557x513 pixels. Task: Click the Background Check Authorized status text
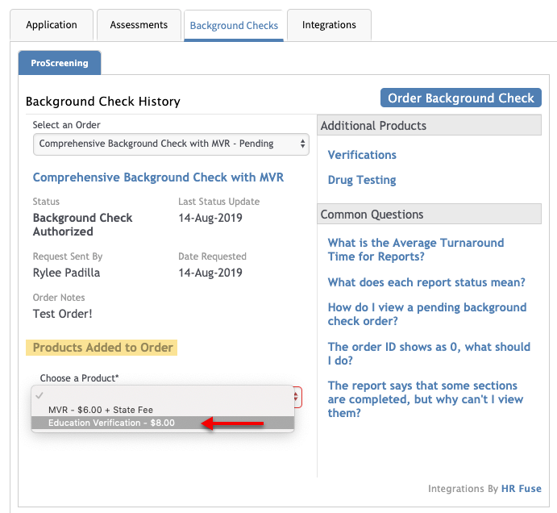point(82,225)
